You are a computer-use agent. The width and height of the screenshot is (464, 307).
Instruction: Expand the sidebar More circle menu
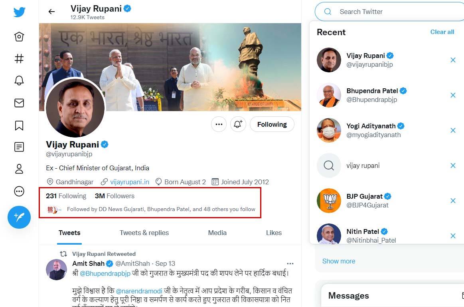(19, 191)
